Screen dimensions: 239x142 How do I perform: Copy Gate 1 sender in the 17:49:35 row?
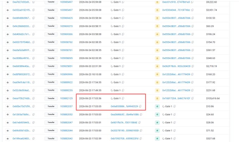(x=123, y=90)
